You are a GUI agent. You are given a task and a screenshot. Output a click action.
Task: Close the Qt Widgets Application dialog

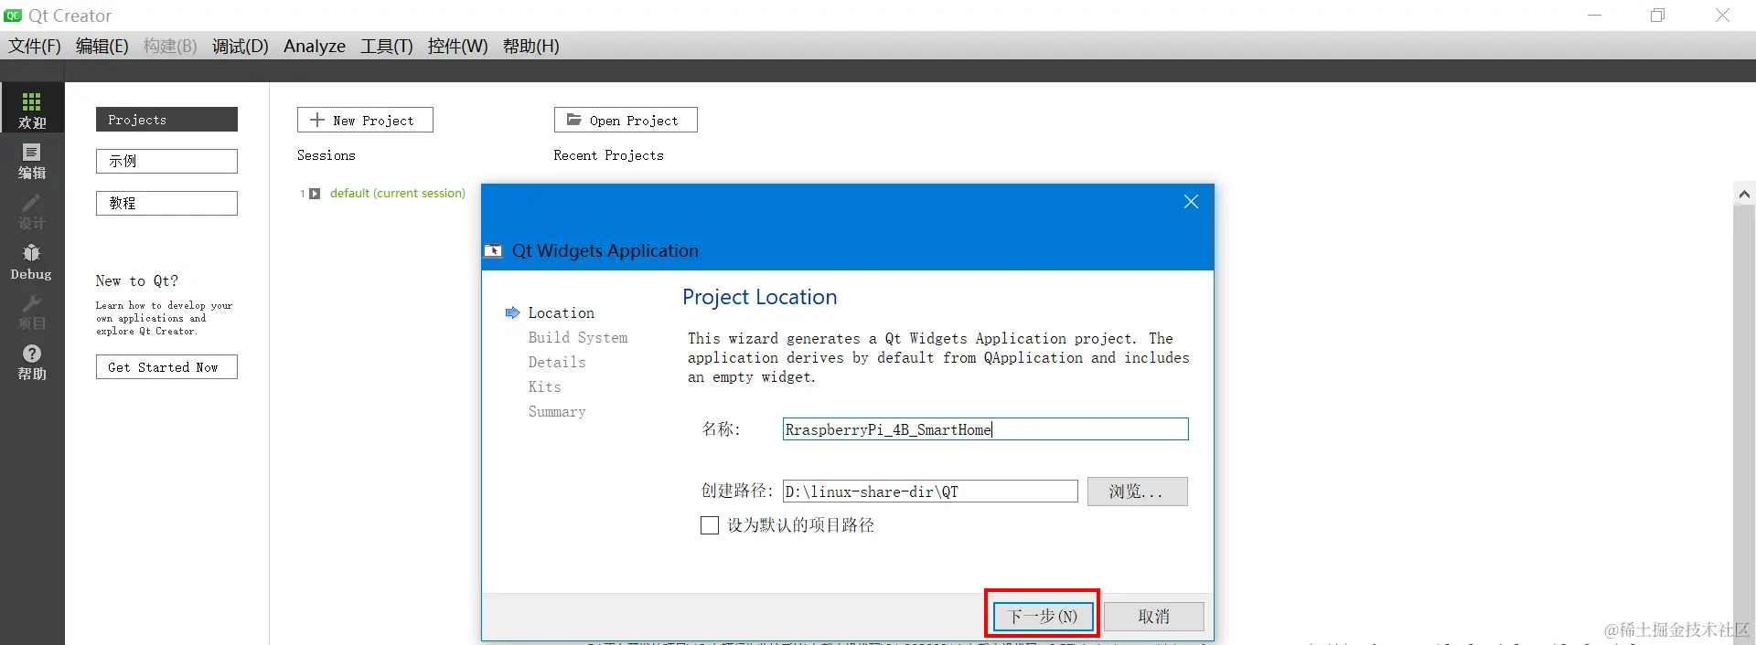[x=1191, y=202]
